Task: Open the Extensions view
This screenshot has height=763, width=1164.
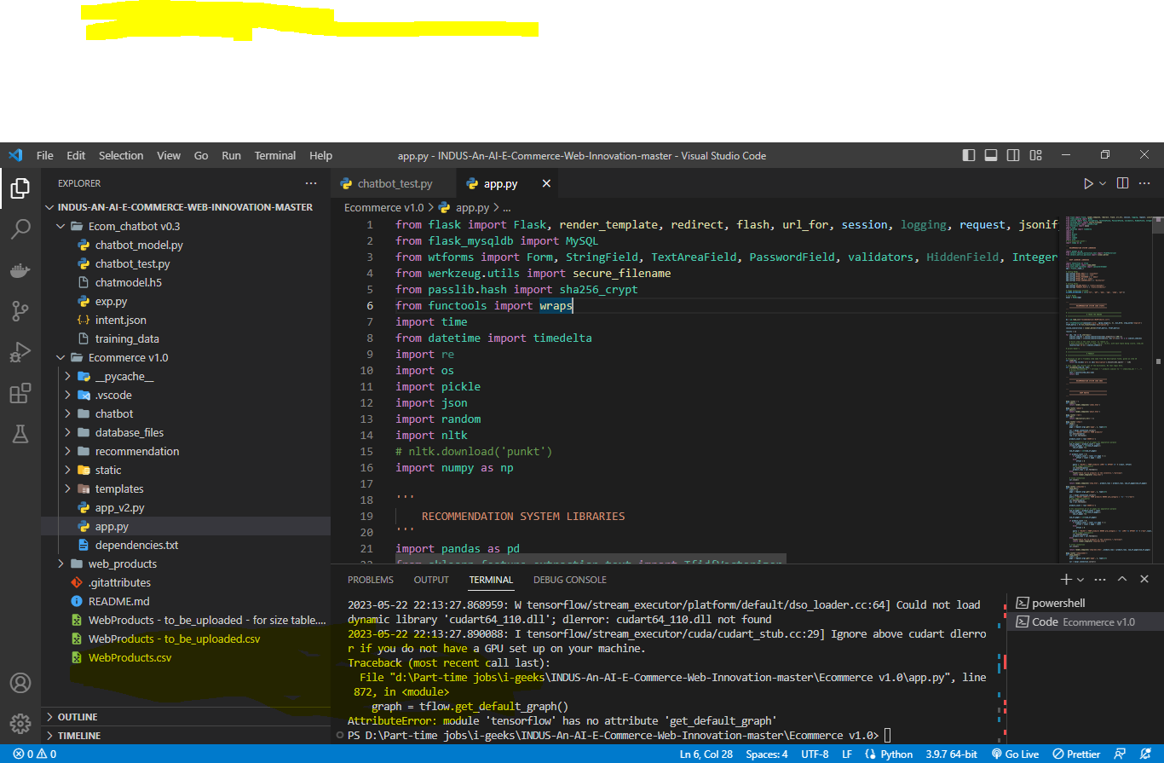Action: click(19, 393)
